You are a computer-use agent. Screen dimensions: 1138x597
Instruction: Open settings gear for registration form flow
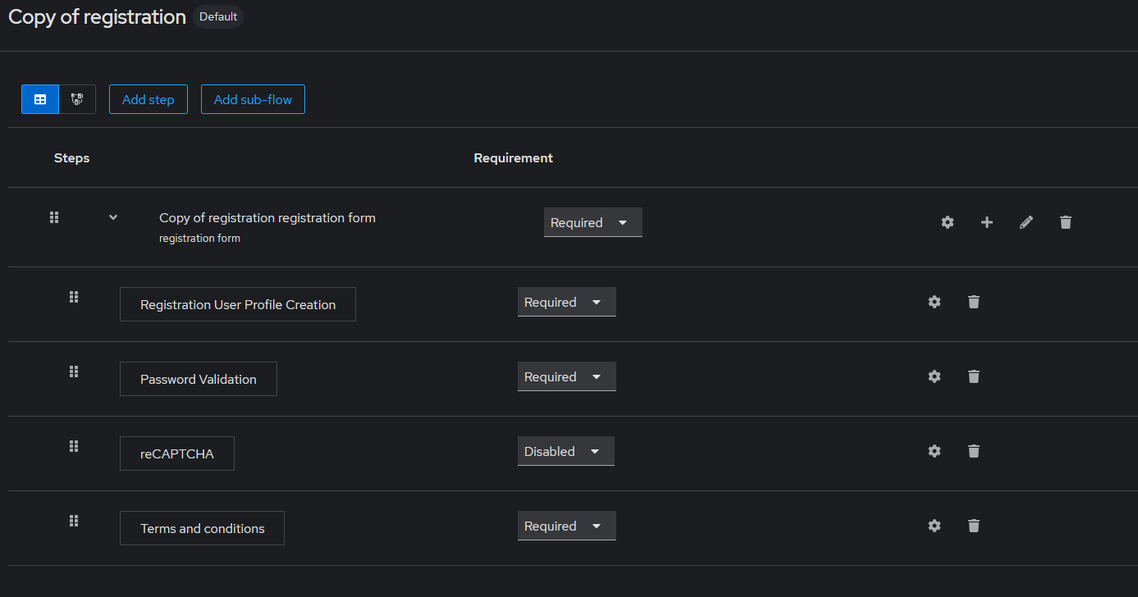(947, 222)
